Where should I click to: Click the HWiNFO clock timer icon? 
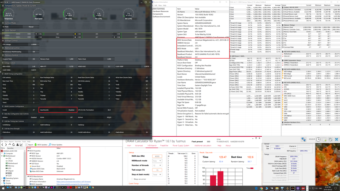[x=318, y=139]
